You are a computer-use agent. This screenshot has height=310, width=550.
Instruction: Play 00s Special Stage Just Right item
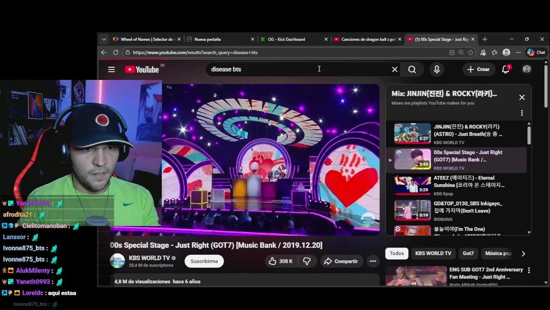coord(456,160)
